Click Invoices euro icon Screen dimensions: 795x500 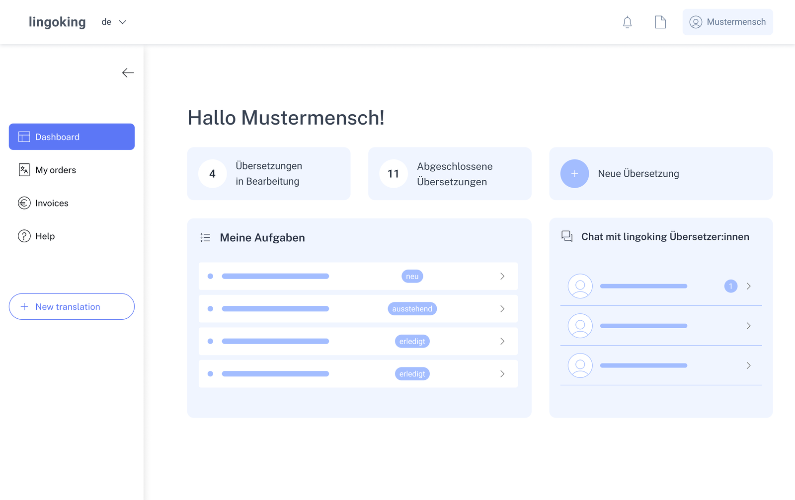[x=24, y=203]
